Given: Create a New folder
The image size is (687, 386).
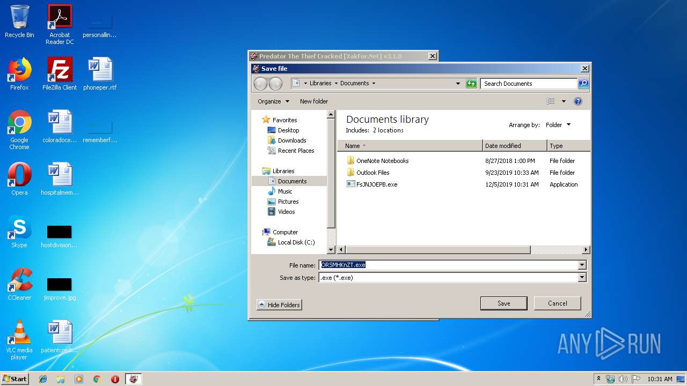Looking at the screenshot, I should coord(314,101).
